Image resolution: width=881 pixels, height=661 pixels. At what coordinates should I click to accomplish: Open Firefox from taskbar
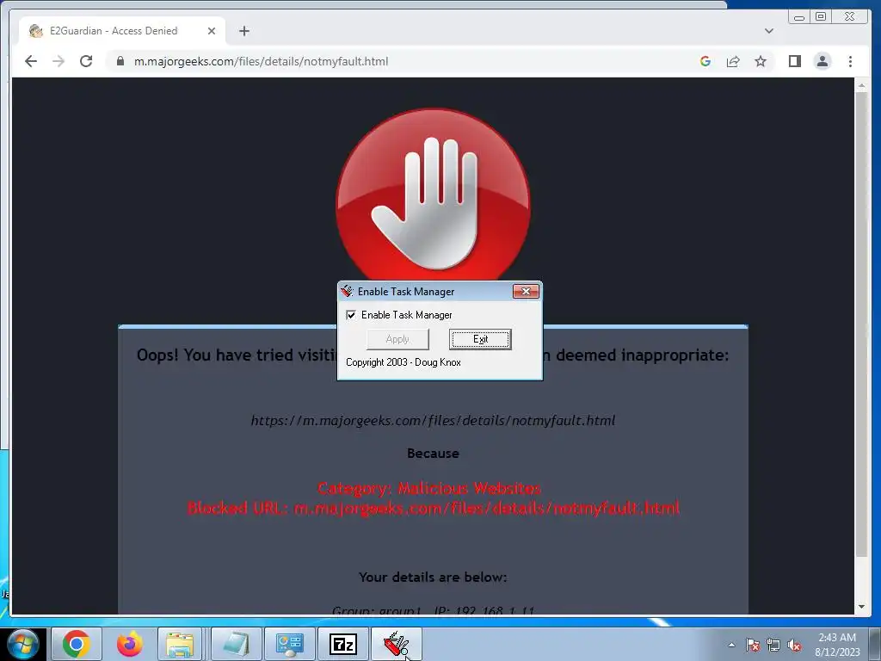(129, 644)
